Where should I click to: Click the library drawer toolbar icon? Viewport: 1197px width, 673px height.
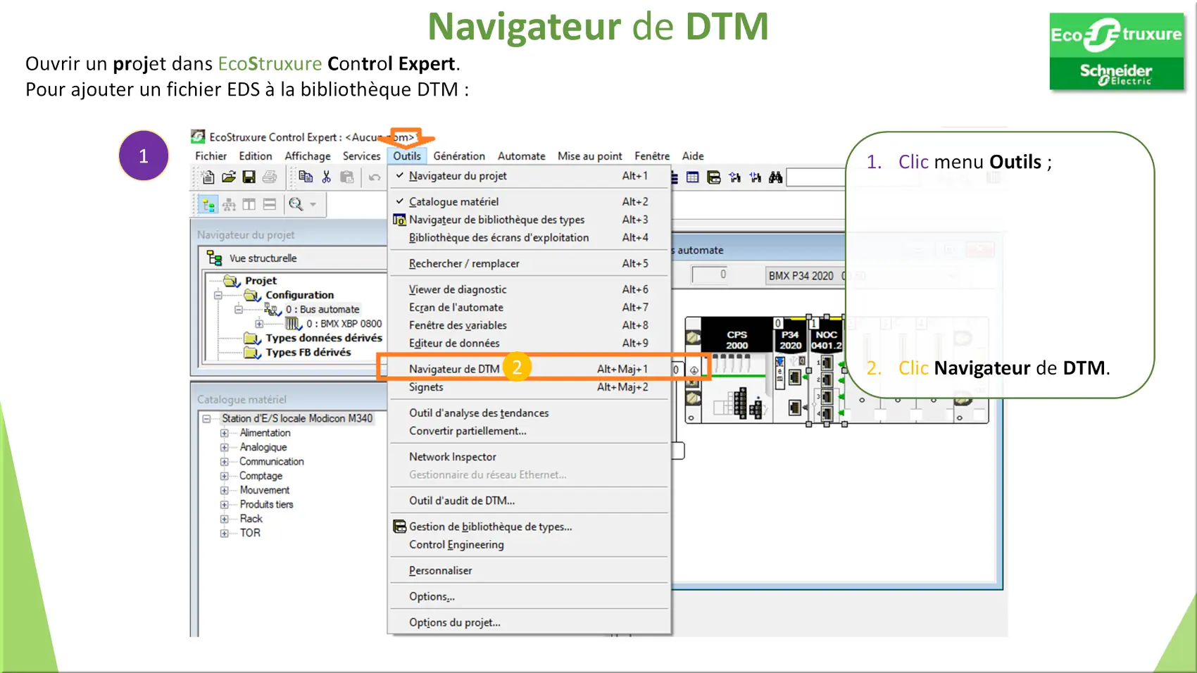714,177
